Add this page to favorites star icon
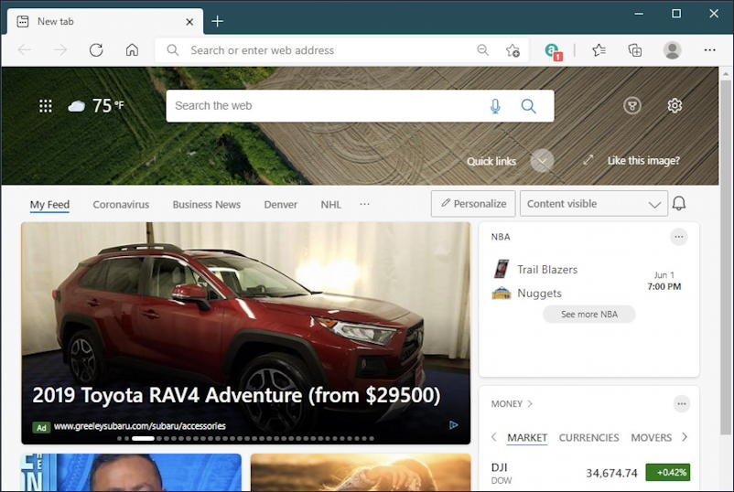The height and width of the screenshot is (492, 734). click(513, 50)
